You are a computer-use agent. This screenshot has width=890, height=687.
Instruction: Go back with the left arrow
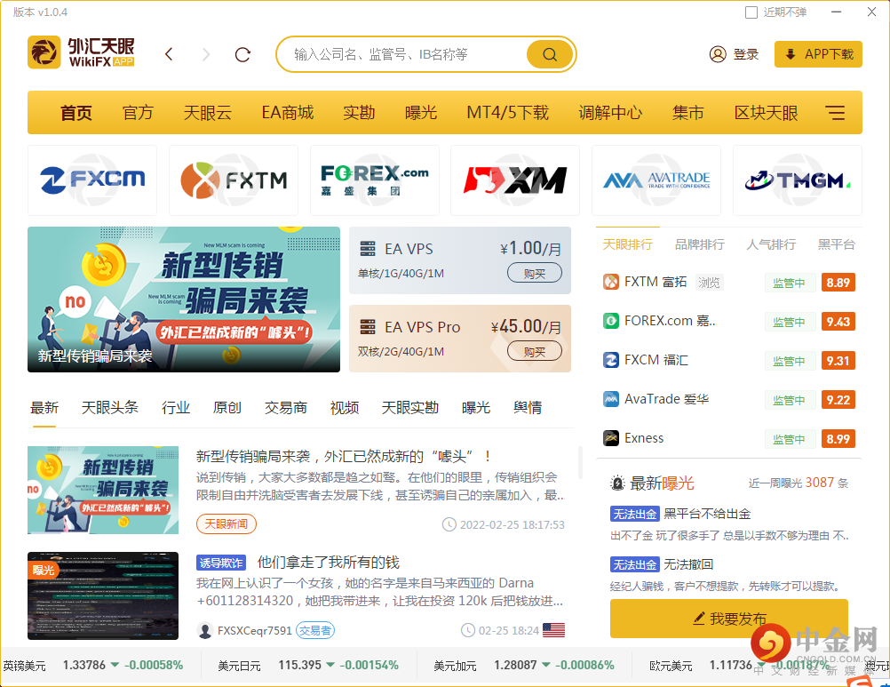(x=169, y=54)
